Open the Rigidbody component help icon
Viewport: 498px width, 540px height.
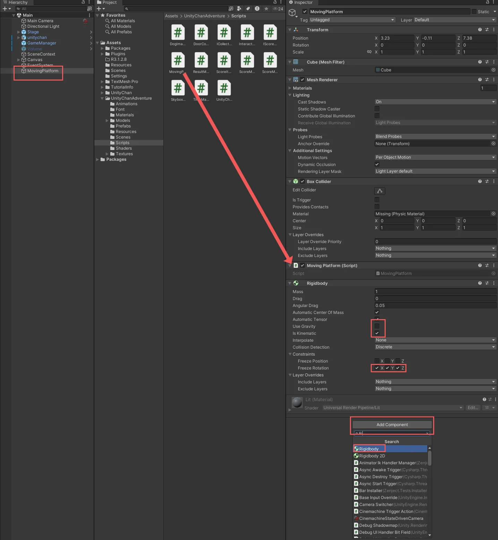click(x=480, y=283)
